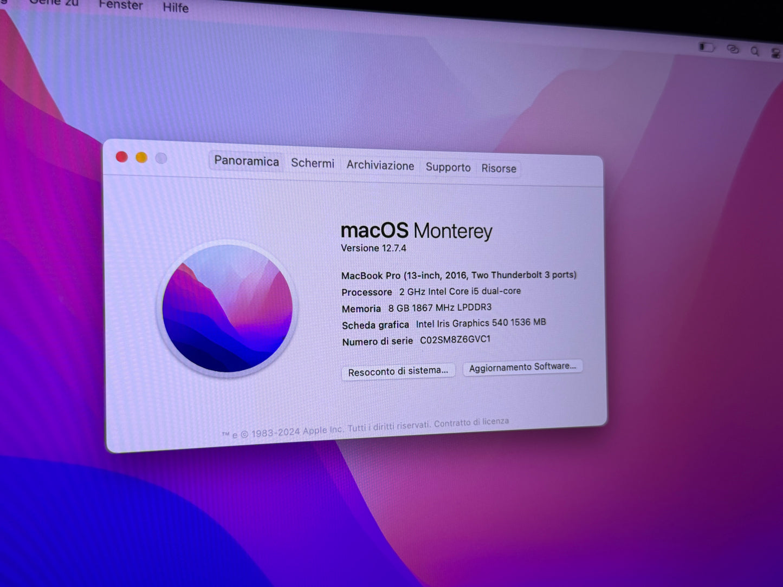This screenshot has height=587, width=783.
Task: Switch to the Schermi tab
Action: [313, 163]
